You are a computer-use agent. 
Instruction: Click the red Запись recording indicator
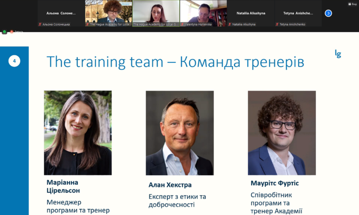click(x=16, y=32)
